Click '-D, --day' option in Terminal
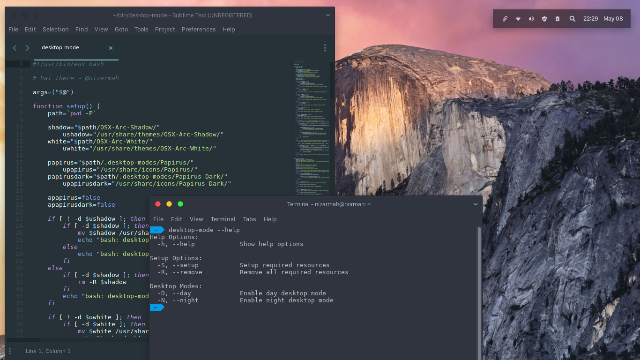The image size is (640, 360). (x=174, y=293)
